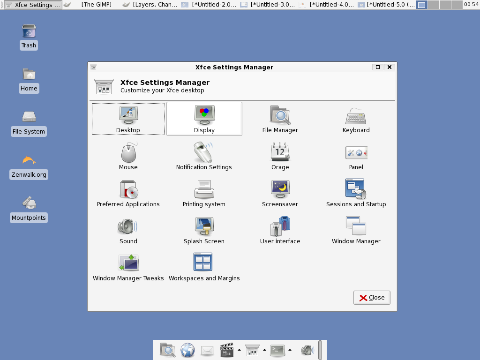Switch to Untitled-3.0 taskbar entry

[x=268, y=5]
